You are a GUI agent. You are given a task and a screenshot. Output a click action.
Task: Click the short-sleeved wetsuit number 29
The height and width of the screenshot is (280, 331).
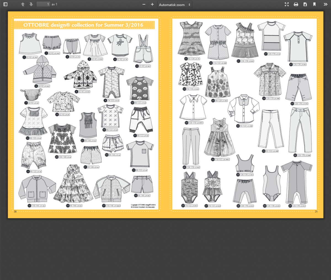coord(297,182)
